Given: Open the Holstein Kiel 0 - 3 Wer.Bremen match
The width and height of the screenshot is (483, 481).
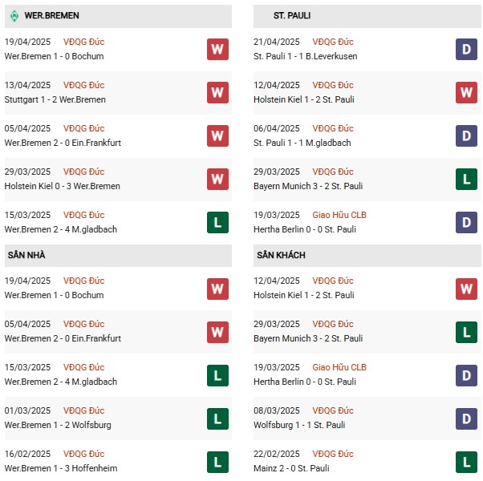Looking at the screenshot, I should tap(63, 186).
